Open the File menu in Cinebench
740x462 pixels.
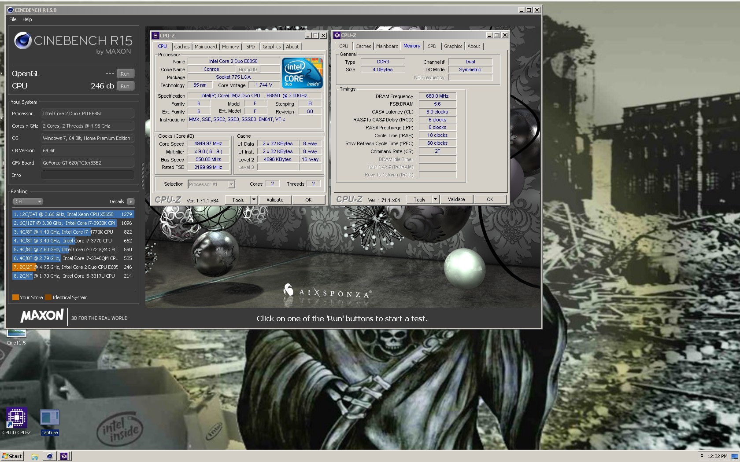[13, 19]
